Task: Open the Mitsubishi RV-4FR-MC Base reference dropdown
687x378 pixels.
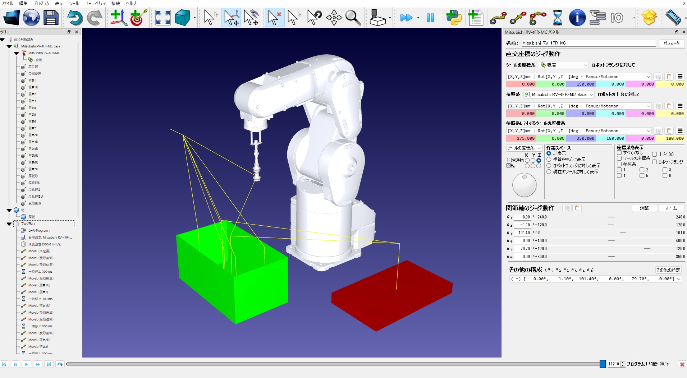Action: click(559, 94)
